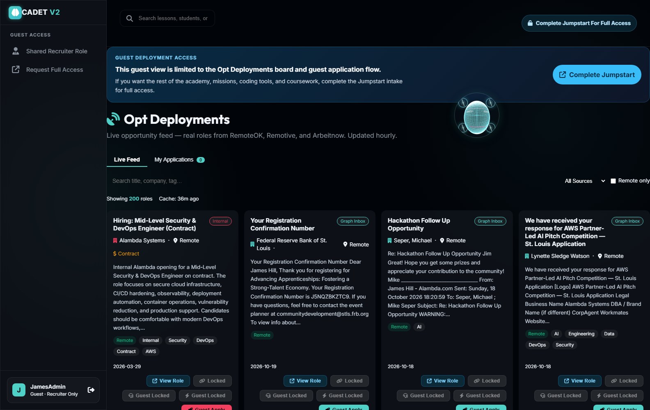The width and height of the screenshot is (650, 410).
Task: Select Shared Recruiter Role in the sidebar
Action: (x=53, y=51)
